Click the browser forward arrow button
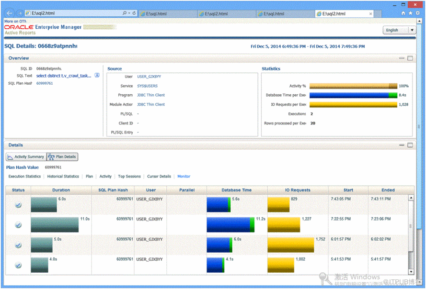 [20, 13]
